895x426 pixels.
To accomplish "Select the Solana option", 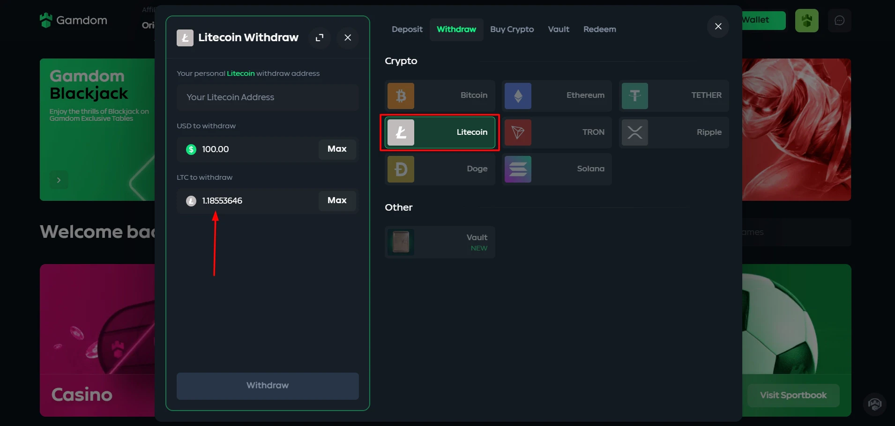I will (x=557, y=169).
